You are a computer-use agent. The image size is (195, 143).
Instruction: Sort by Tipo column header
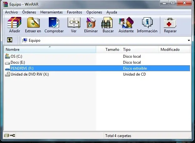click(140, 49)
